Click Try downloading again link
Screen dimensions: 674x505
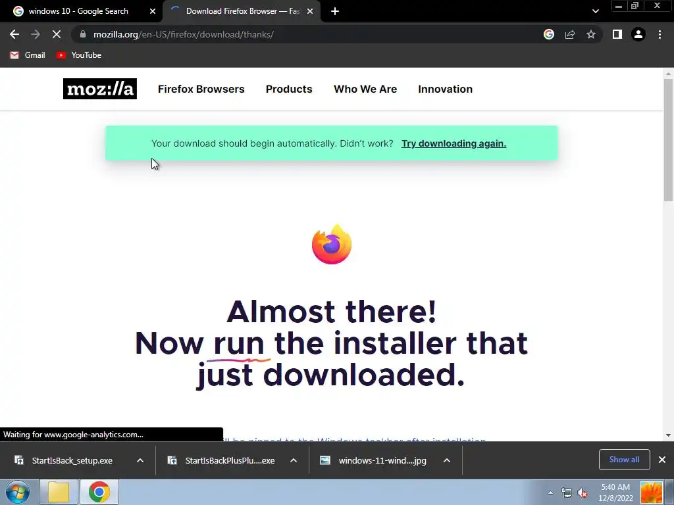coord(454,143)
